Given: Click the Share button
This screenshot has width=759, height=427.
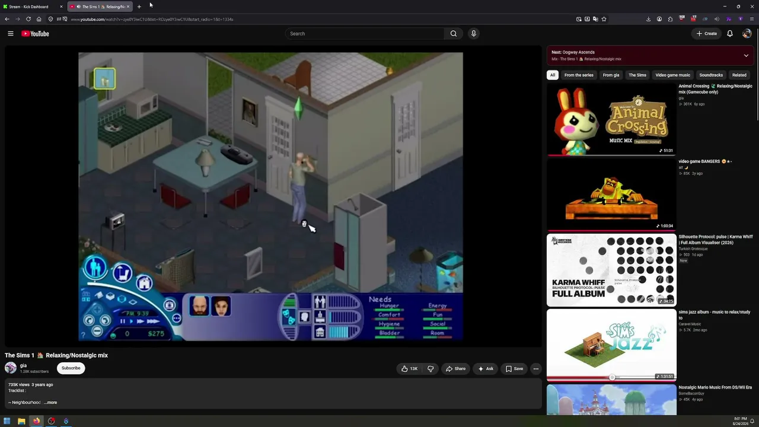Looking at the screenshot, I should coord(456,369).
